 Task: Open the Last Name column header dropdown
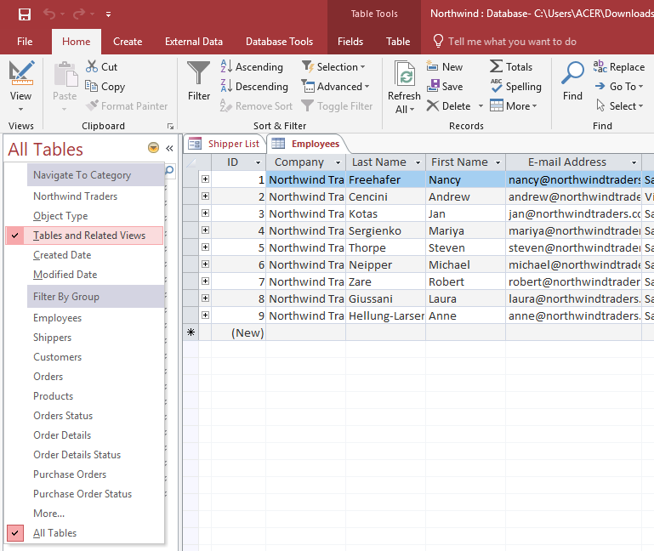tap(418, 162)
